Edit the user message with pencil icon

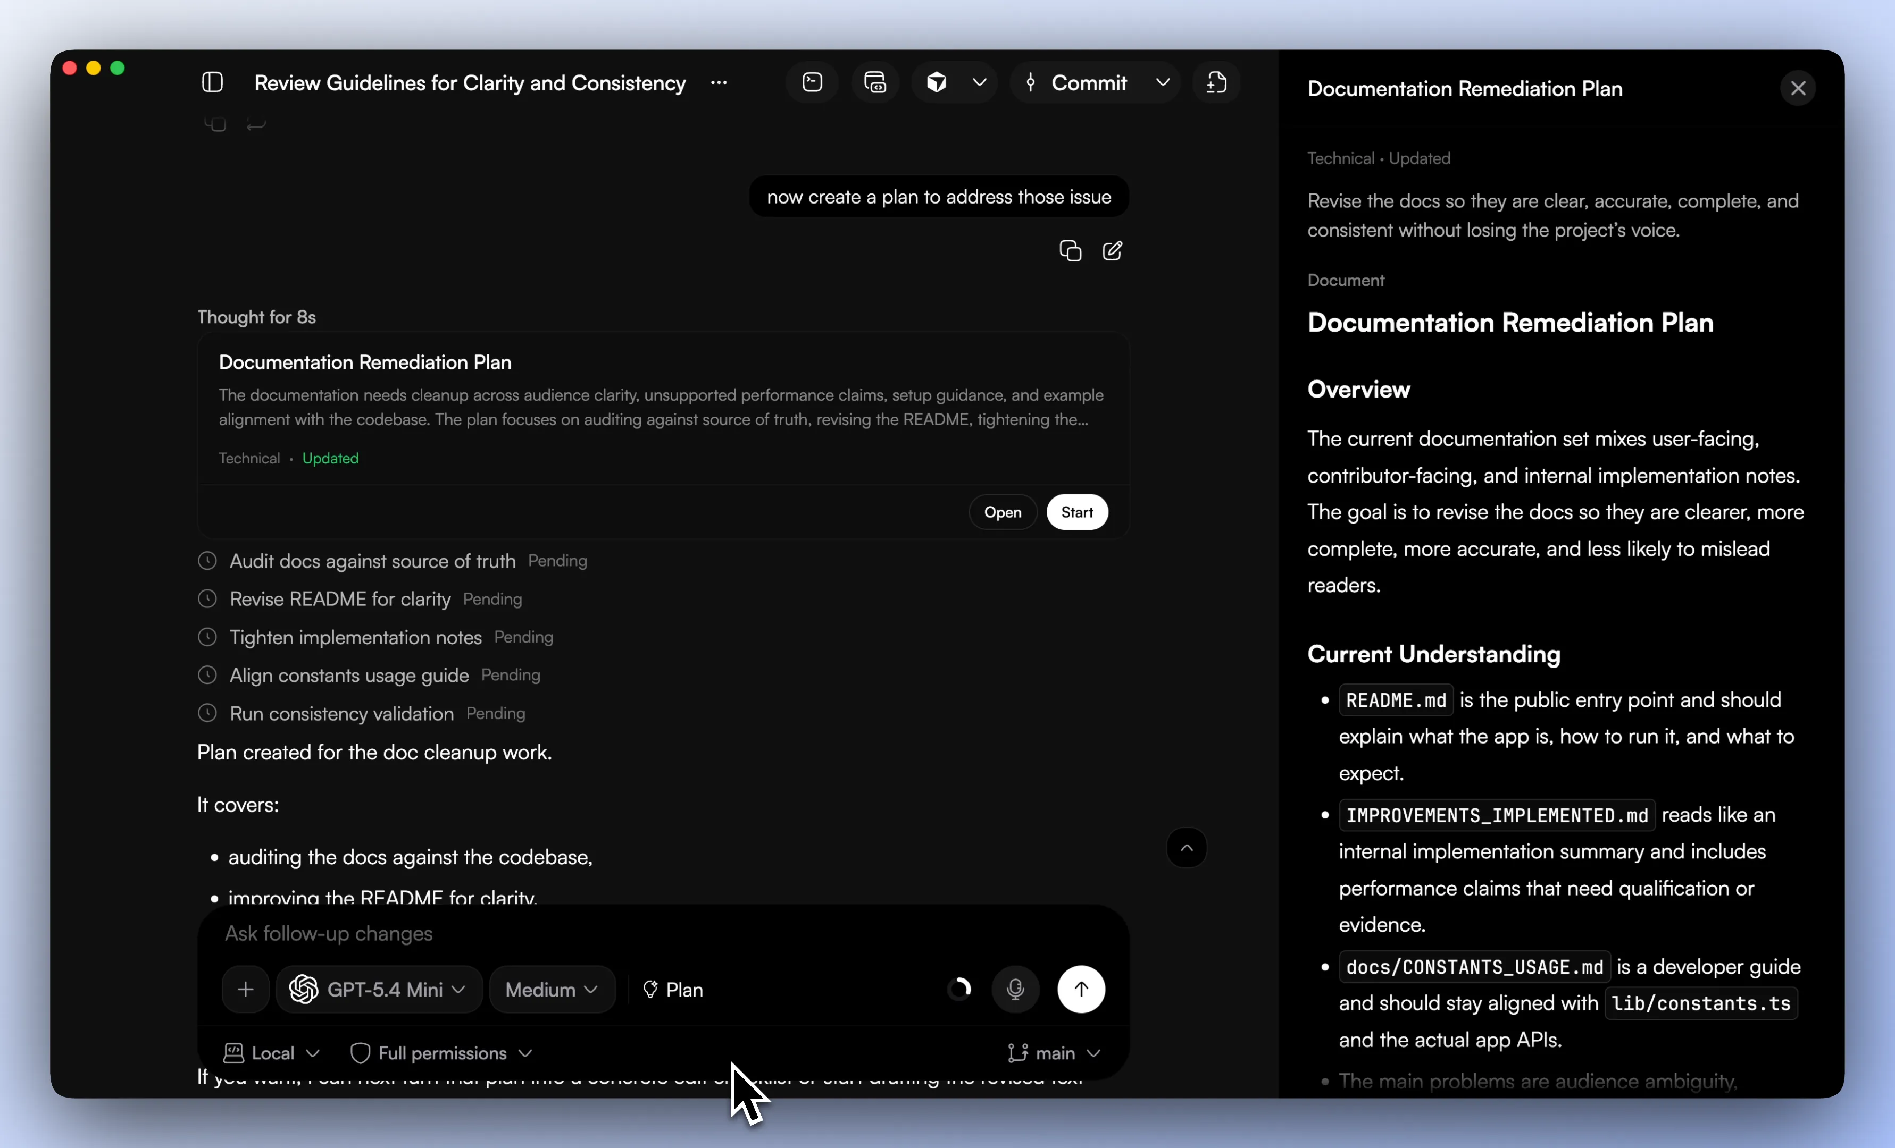[1112, 250]
